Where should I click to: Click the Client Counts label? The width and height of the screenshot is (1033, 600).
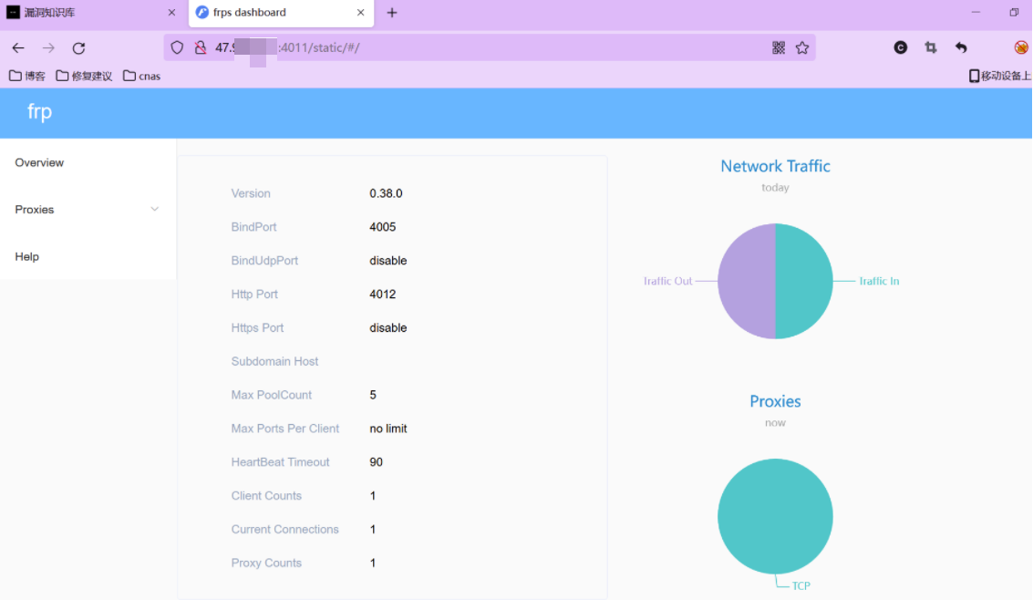point(266,496)
